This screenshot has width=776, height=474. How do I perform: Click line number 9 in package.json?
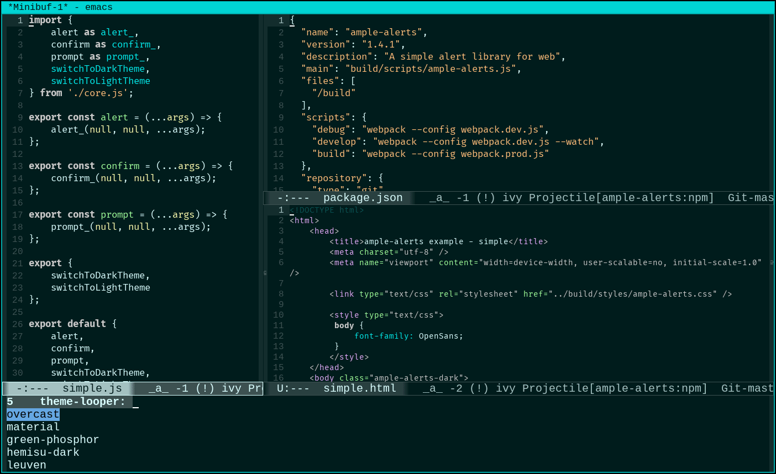click(x=281, y=118)
